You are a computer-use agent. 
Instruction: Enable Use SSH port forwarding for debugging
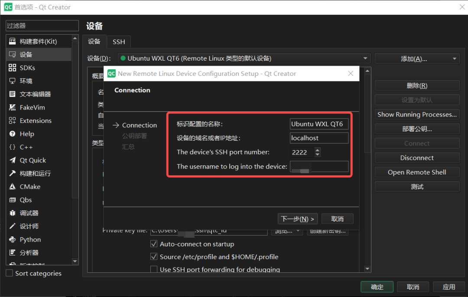pyautogui.click(x=154, y=269)
